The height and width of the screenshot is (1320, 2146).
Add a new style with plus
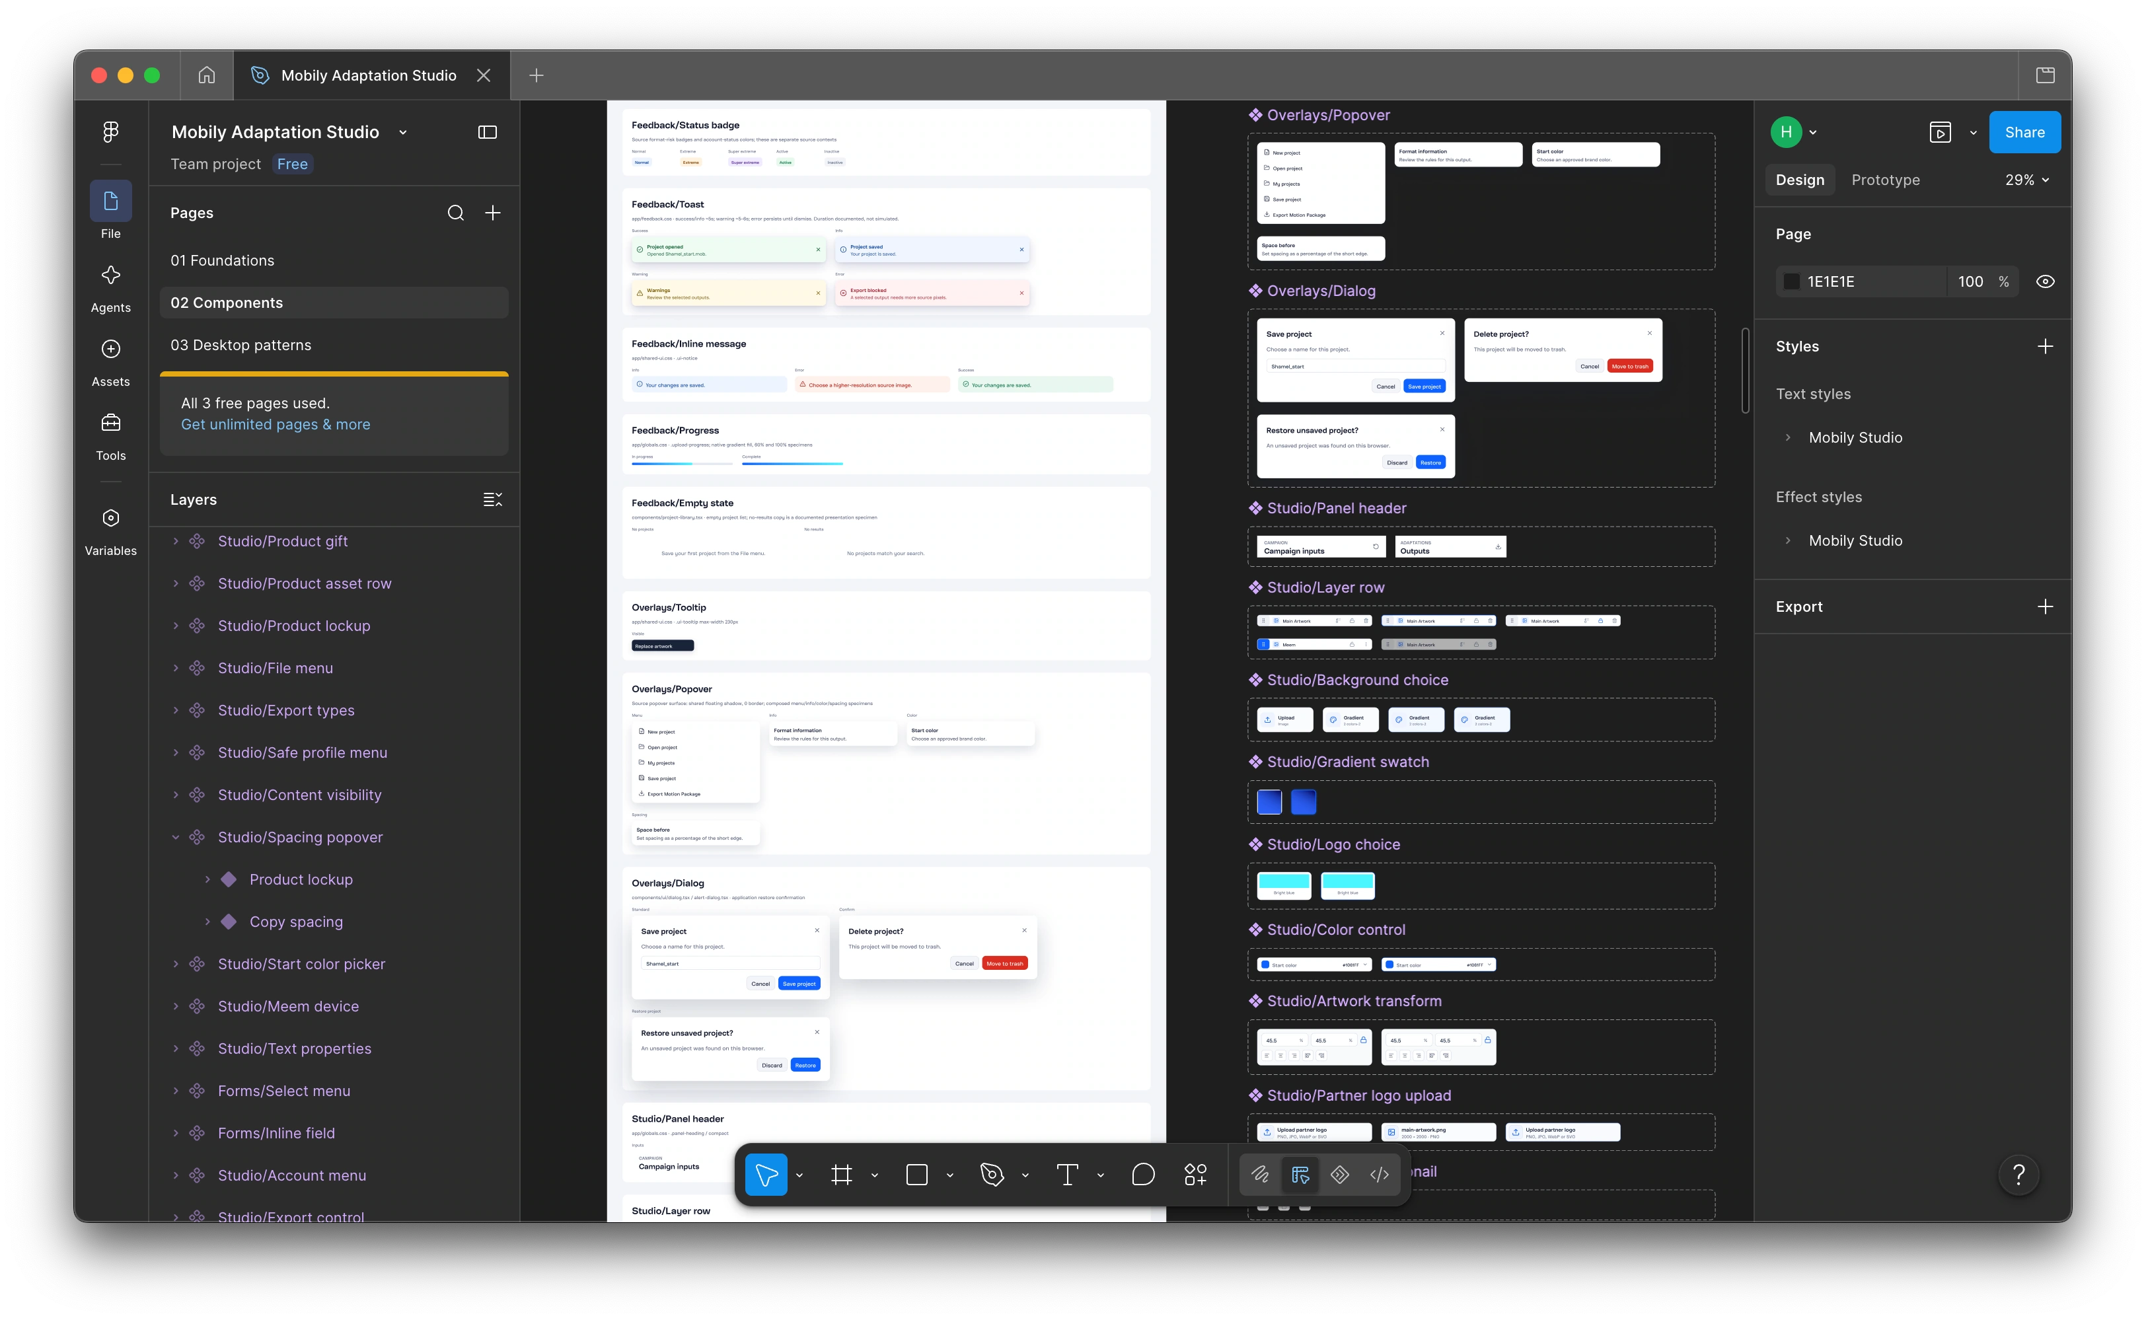point(2045,347)
